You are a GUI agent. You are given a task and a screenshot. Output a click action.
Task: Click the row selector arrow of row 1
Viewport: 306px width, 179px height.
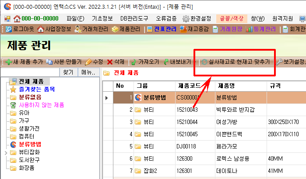pyautogui.click(x=106, y=98)
